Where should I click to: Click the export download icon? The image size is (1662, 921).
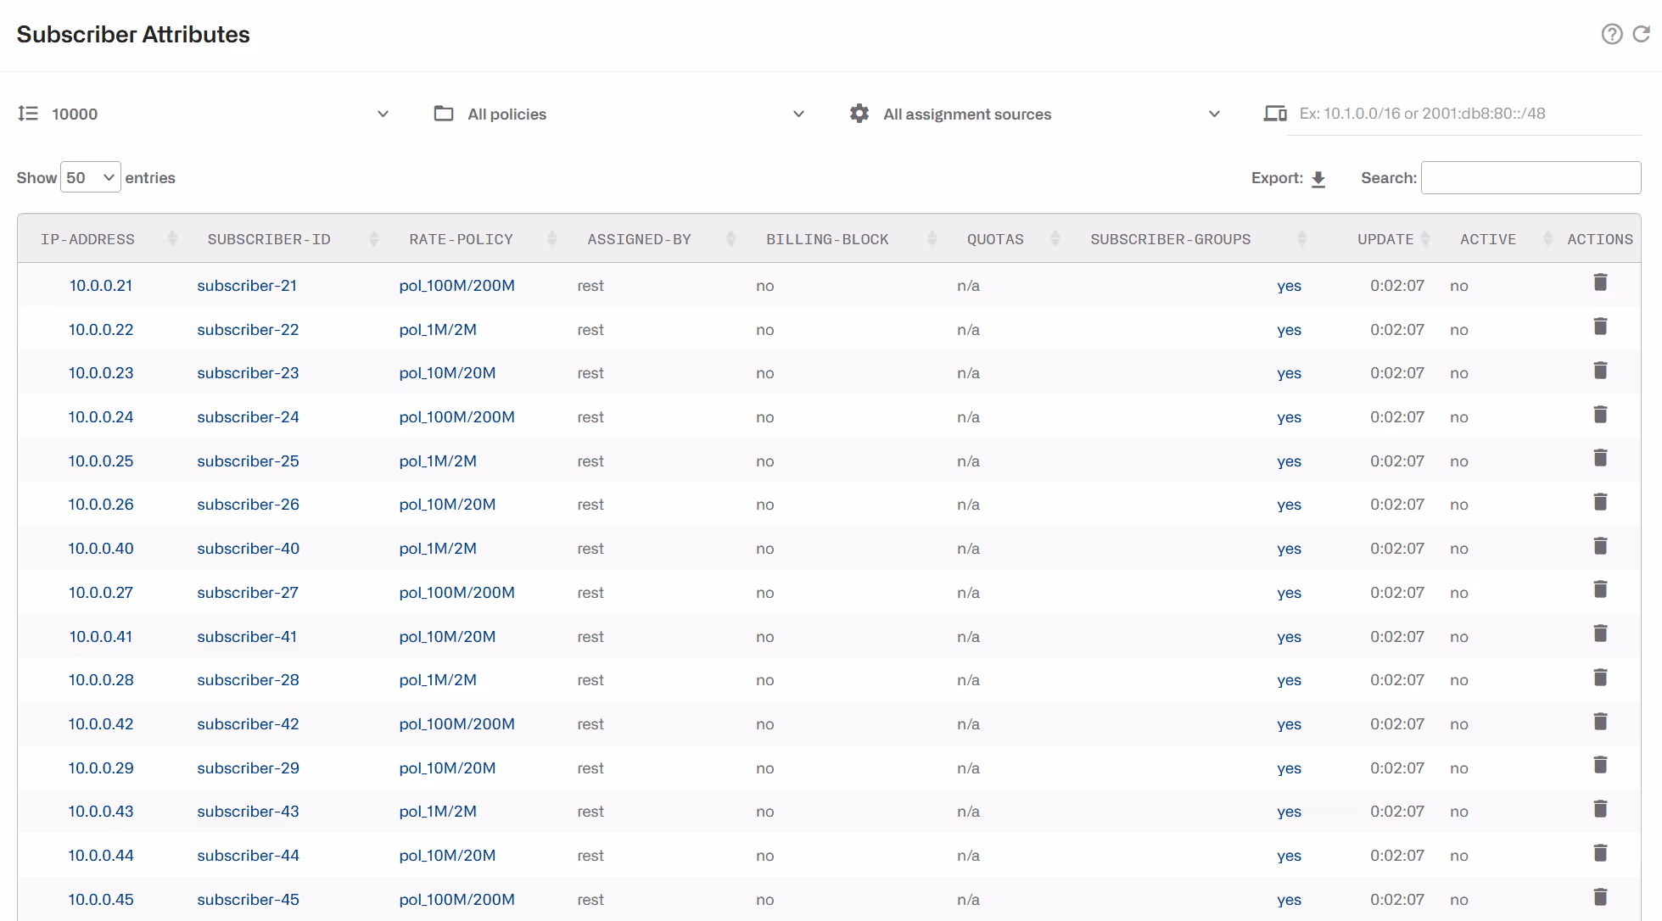coord(1318,179)
